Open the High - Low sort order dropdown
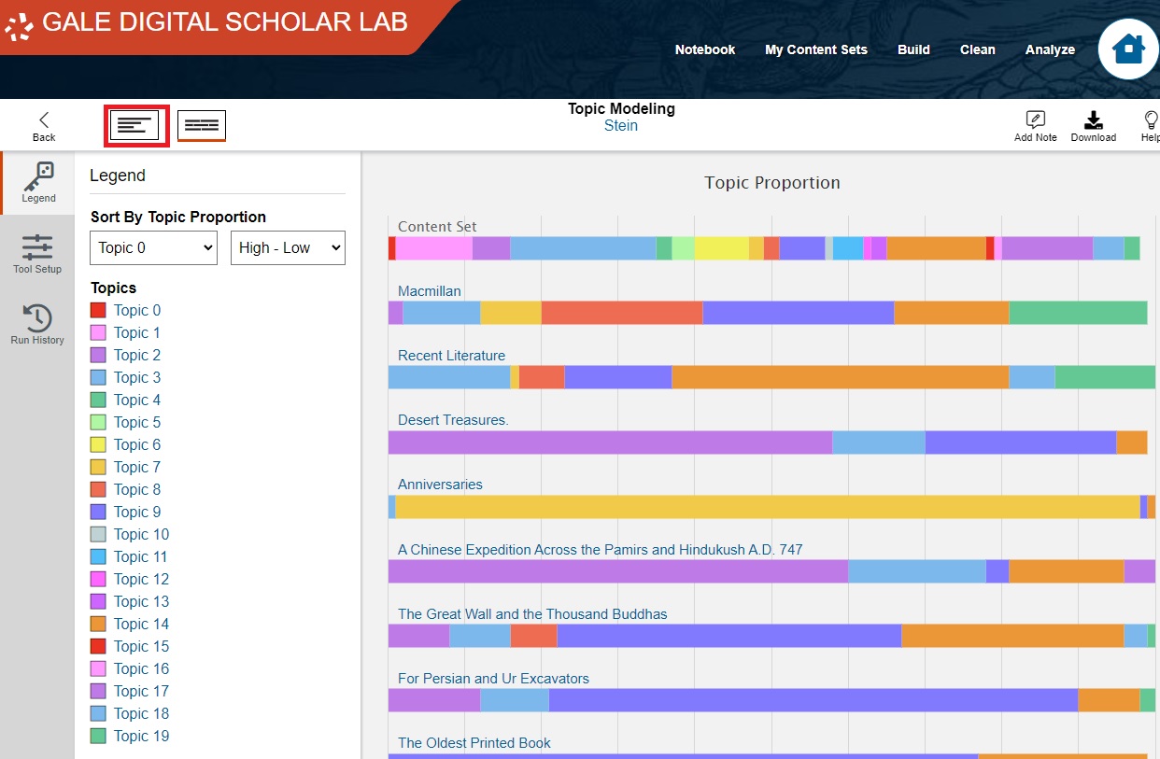1160x759 pixels. tap(288, 247)
